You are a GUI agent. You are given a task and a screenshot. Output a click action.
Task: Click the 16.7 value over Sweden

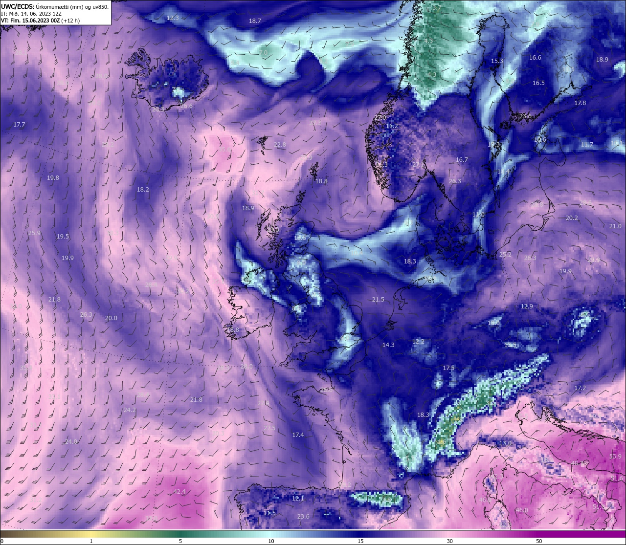click(x=462, y=160)
